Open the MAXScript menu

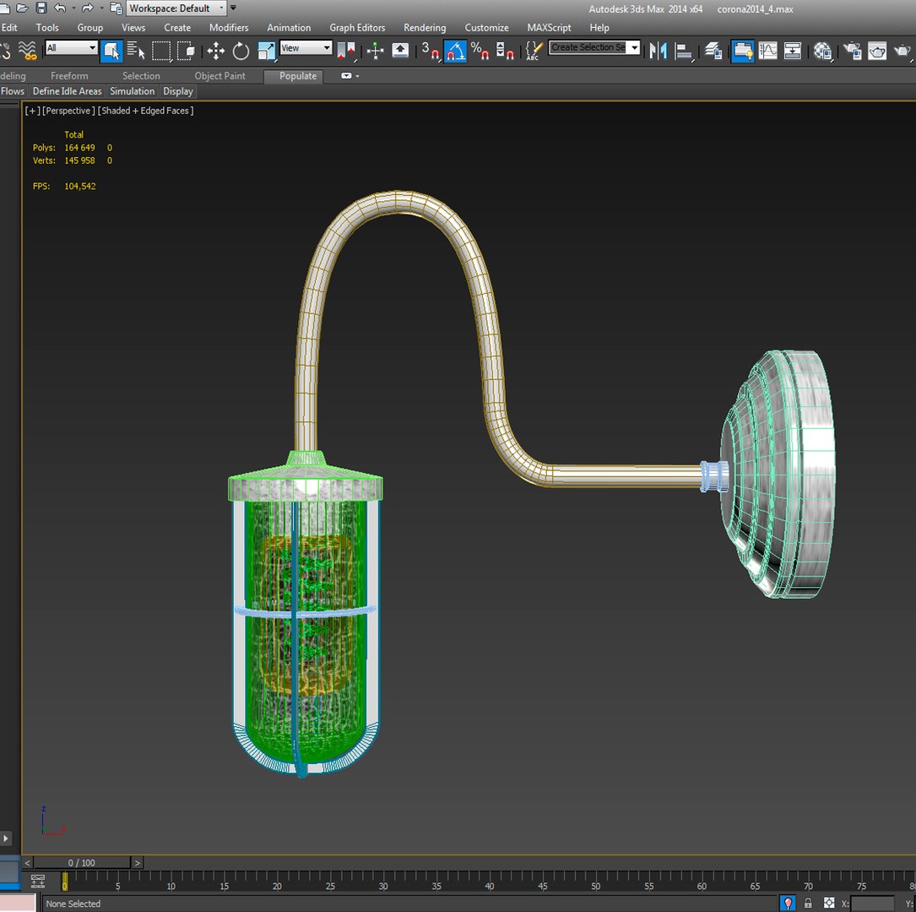point(549,28)
